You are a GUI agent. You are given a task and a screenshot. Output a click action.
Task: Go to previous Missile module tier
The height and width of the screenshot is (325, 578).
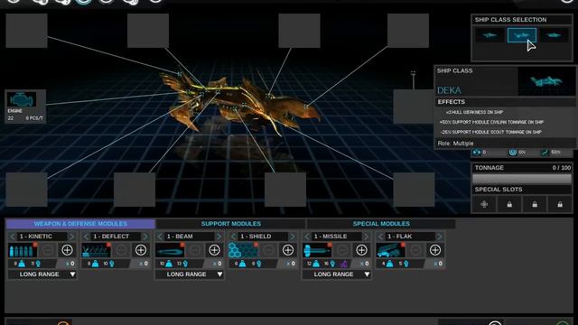point(307,237)
